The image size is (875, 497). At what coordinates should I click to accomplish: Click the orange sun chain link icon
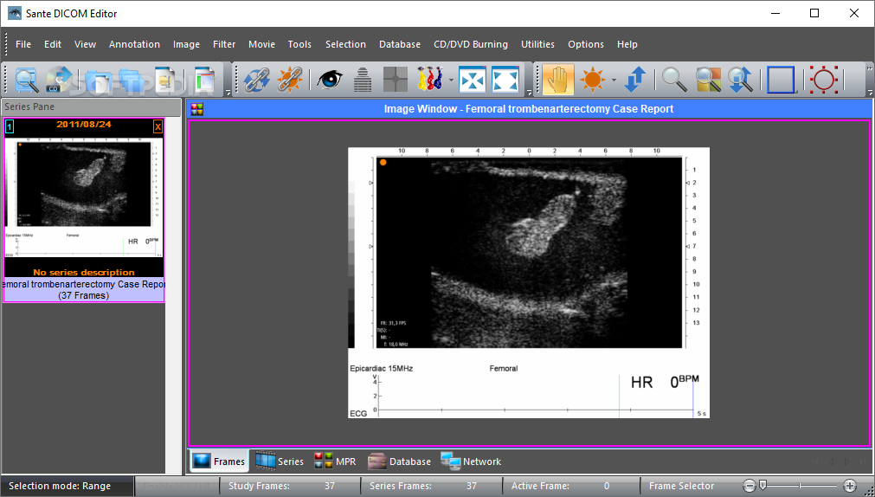tap(290, 80)
